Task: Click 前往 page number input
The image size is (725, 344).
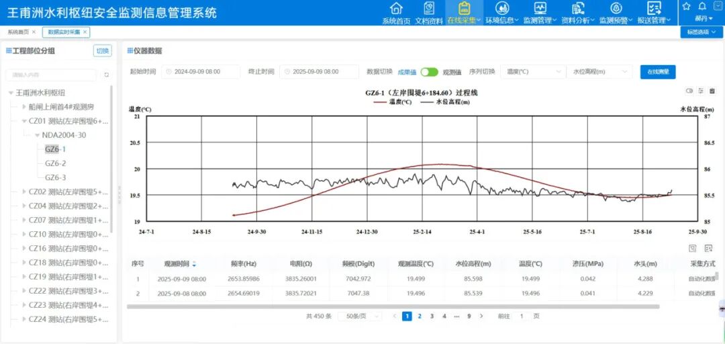Action: pyautogui.click(x=522, y=316)
